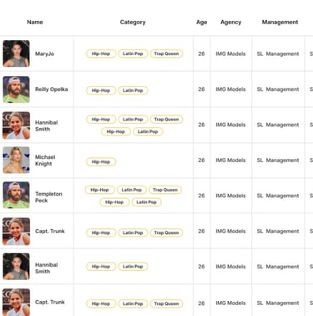
Task: Click Reilly Opelka's avatar image
Action: pyautogui.click(x=16, y=89)
